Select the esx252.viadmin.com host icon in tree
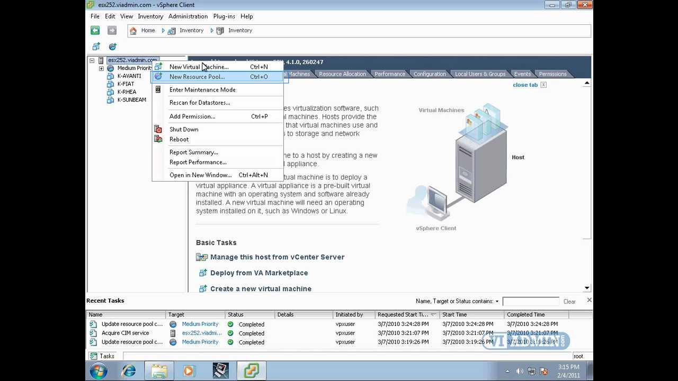Image resolution: width=678 pixels, height=381 pixels. coord(101,60)
